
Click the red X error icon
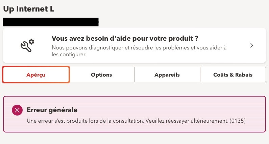[17, 110]
